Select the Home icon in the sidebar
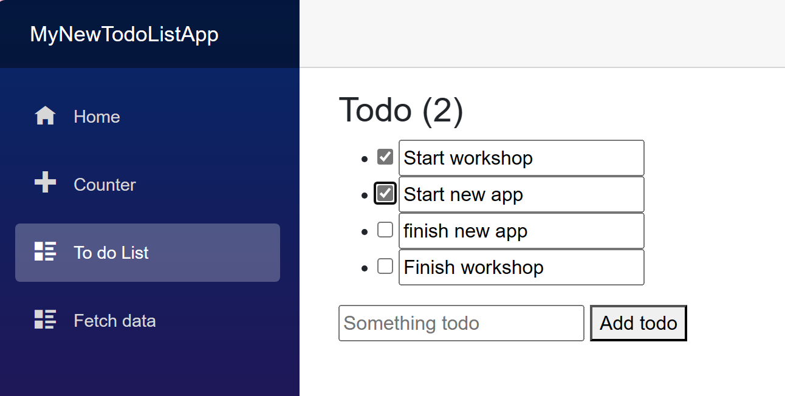 click(44, 115)
